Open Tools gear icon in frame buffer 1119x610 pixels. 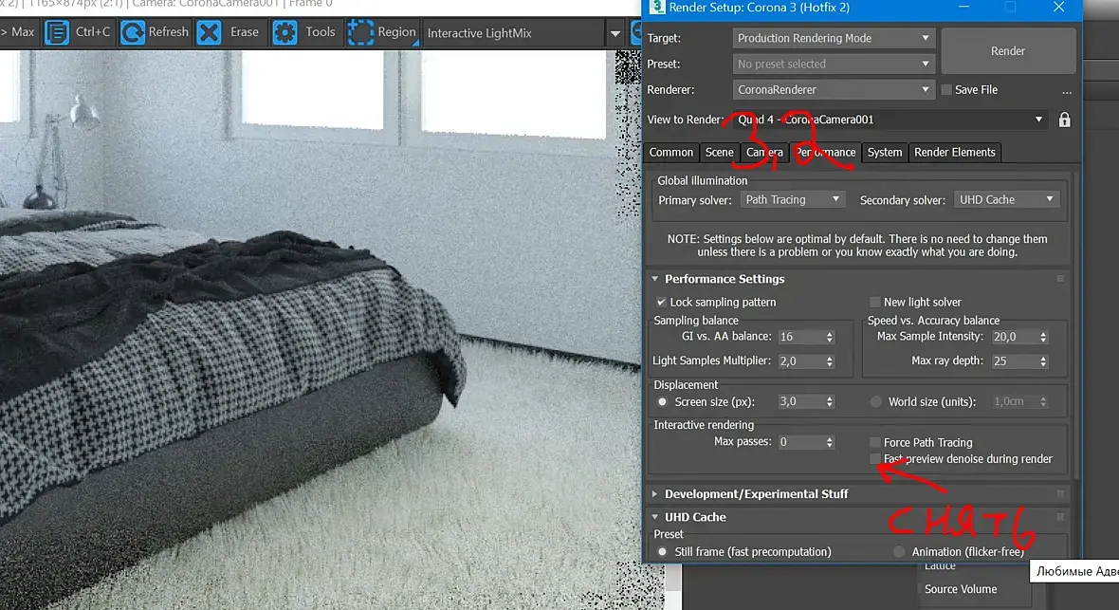pyautogui.click(x=284, y=33)
